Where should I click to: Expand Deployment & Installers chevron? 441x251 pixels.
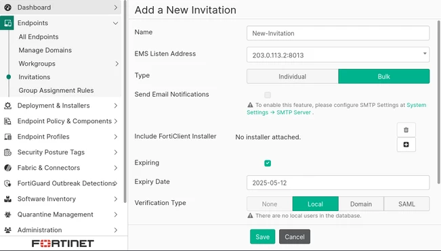(x=116, y=106)
